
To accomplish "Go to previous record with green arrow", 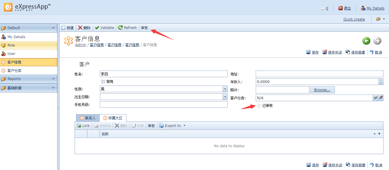I will 366,41.
